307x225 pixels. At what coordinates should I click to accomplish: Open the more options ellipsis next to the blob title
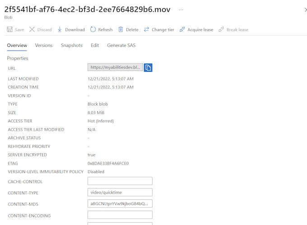point(181,9)
